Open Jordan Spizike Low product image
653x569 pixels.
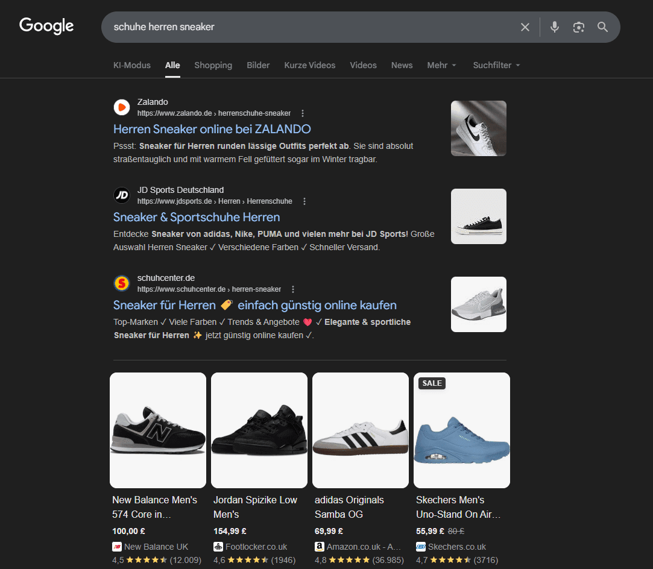point(259,430)
